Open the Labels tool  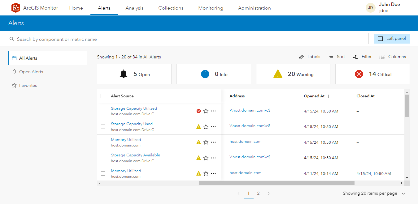309,57
